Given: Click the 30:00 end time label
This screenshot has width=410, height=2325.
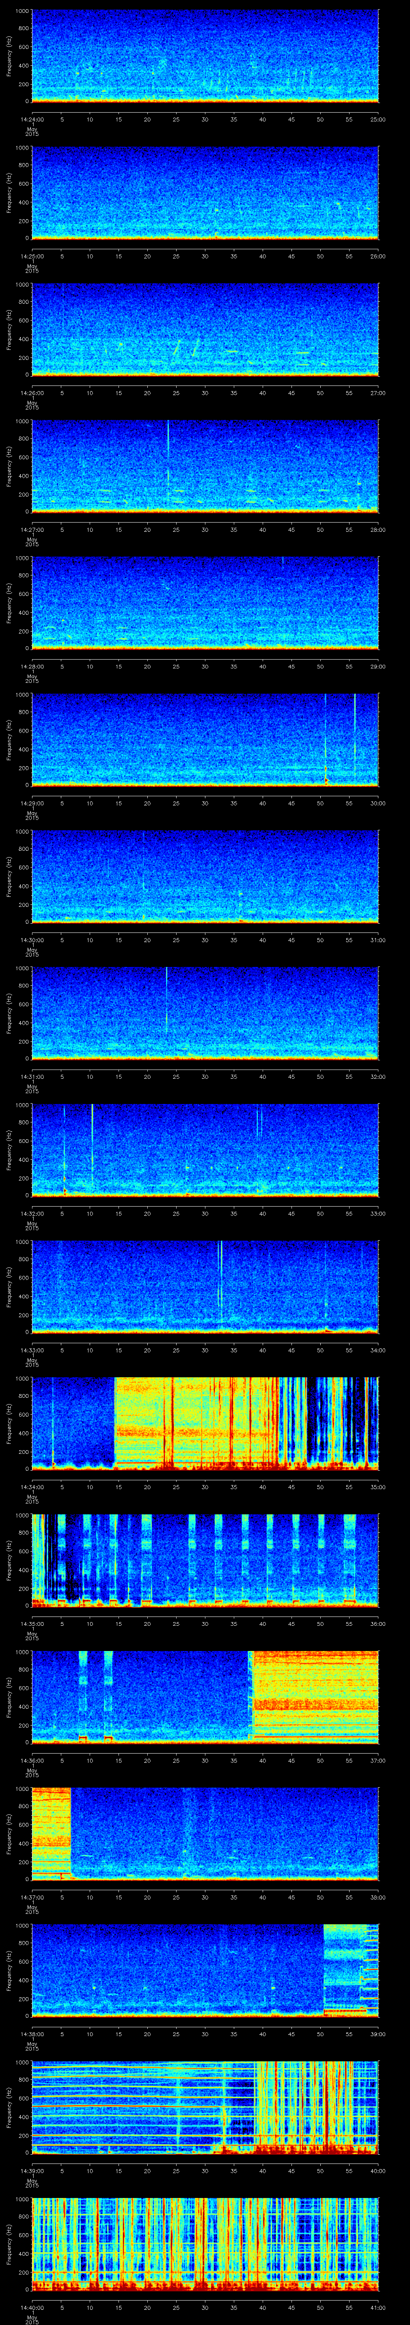Looking at the screenshot, I should 378,803.
